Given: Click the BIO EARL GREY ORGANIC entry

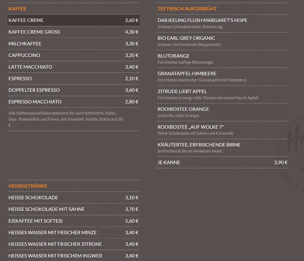Looking at the screenshot, I should point(222,41).
